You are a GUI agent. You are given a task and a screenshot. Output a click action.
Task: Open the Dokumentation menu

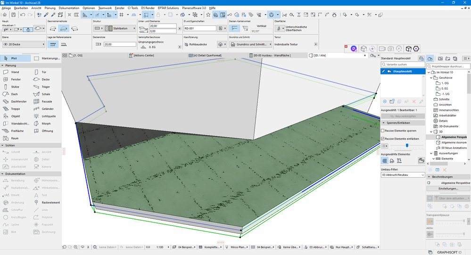[69, 8]
